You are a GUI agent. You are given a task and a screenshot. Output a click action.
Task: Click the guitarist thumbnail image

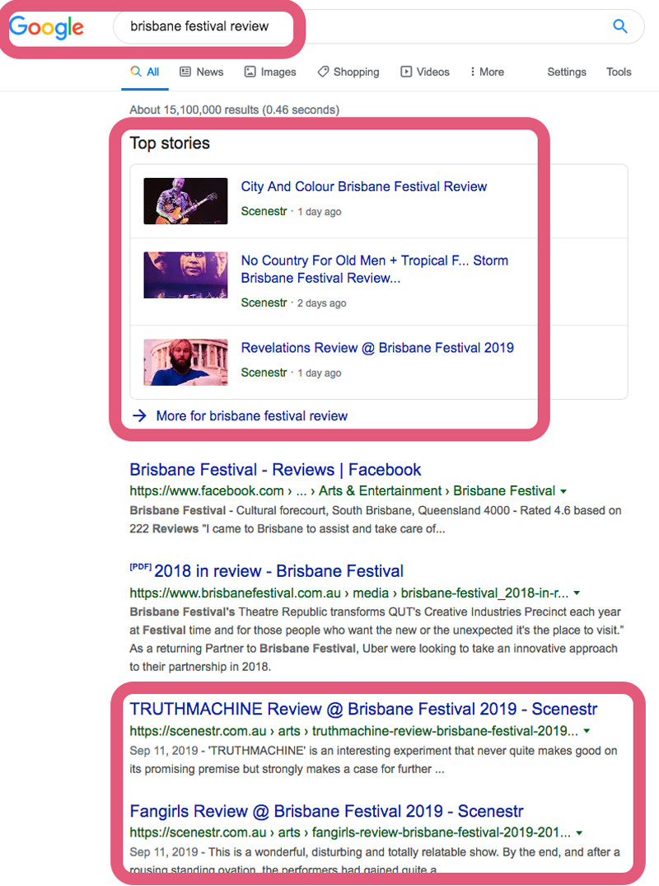pyautogui.click(x=186, y=201)
